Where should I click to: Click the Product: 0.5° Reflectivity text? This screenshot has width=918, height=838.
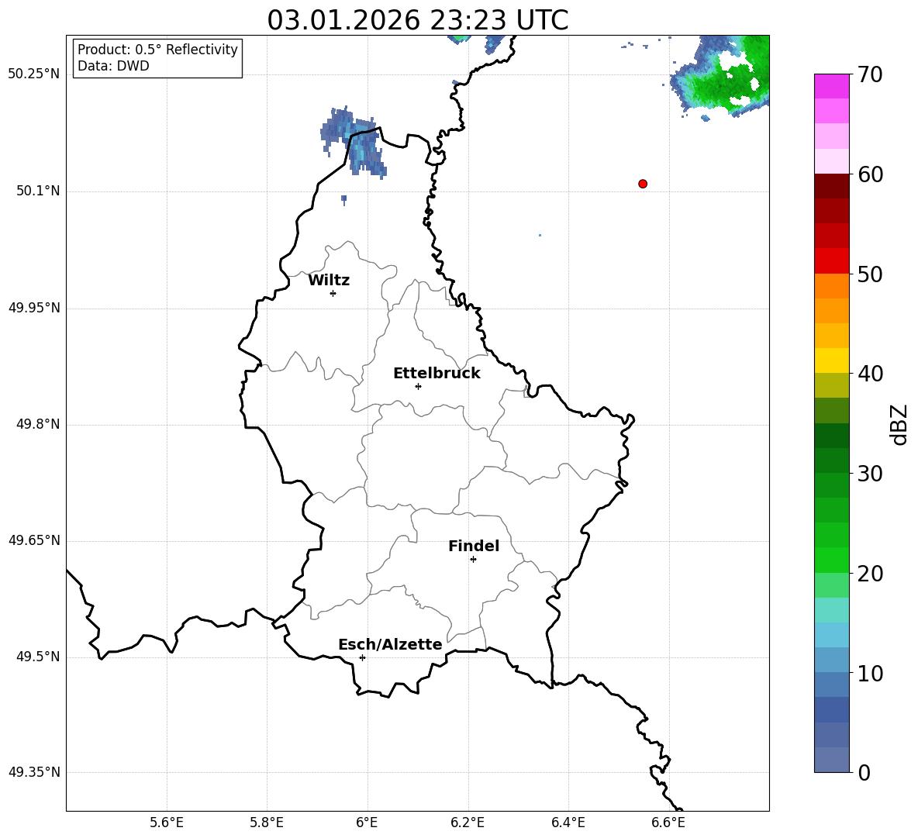(157, 49)
